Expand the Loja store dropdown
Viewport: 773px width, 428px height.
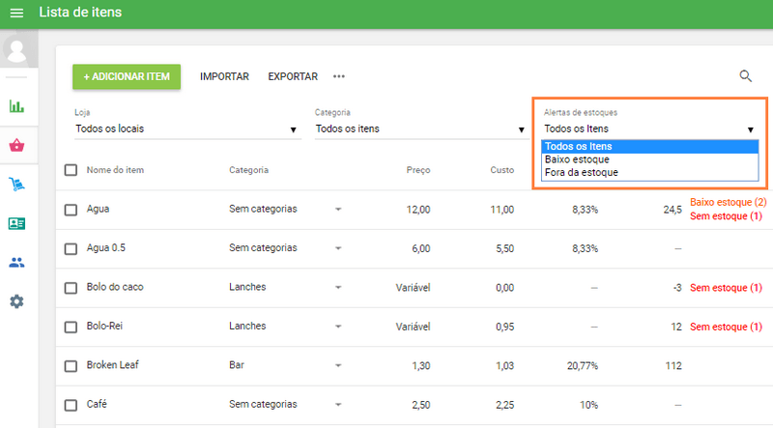(187, 128)
